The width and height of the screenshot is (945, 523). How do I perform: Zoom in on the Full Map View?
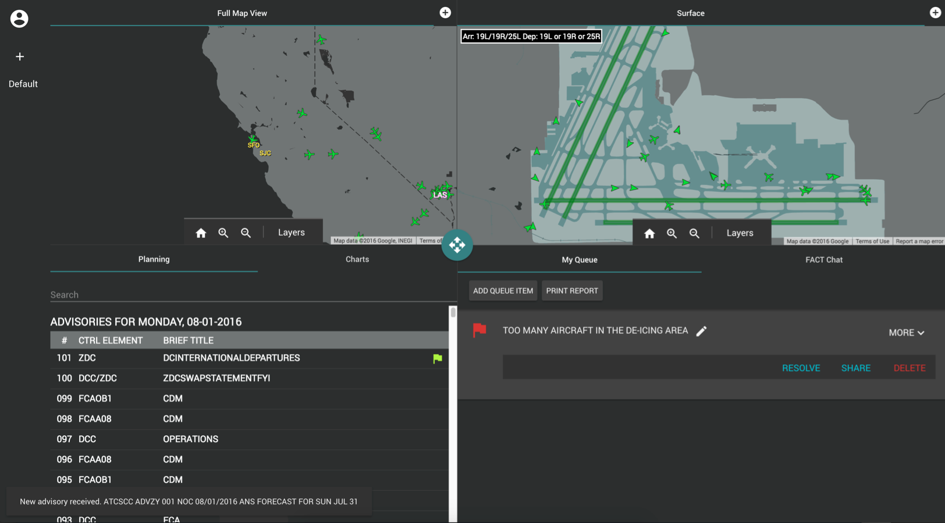(223, 233)
